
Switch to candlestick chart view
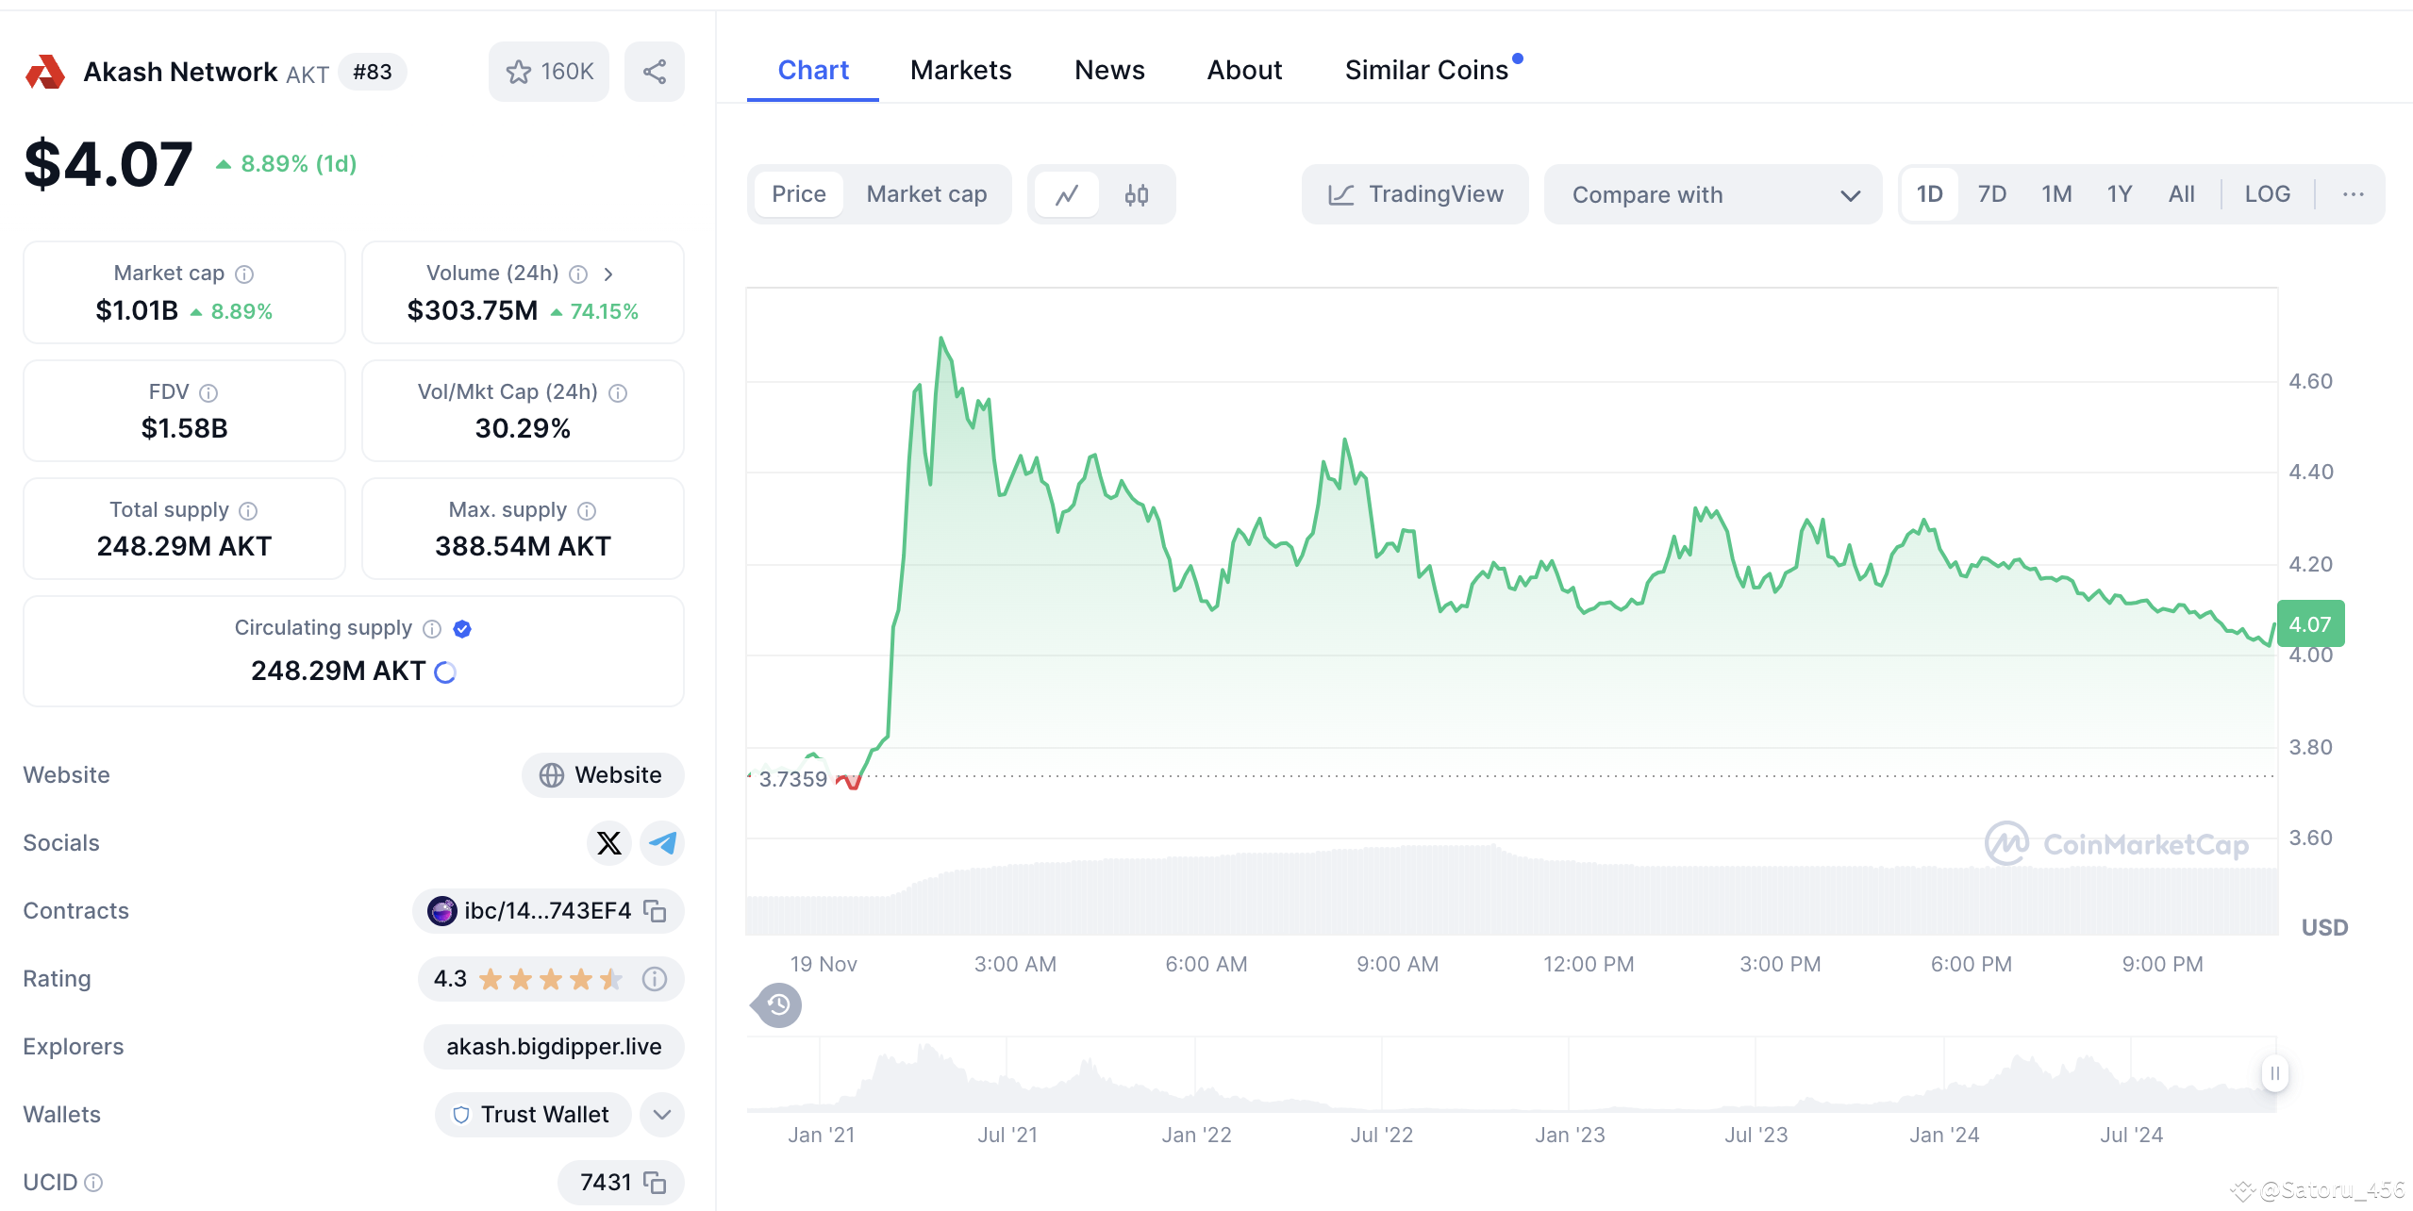point(1136,194)
